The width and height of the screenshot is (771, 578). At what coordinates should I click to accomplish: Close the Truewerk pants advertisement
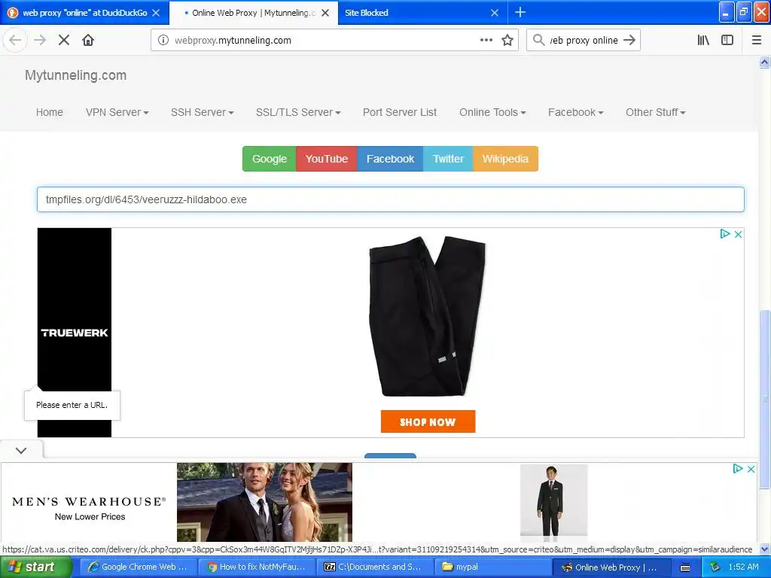[x=738, y=235]
